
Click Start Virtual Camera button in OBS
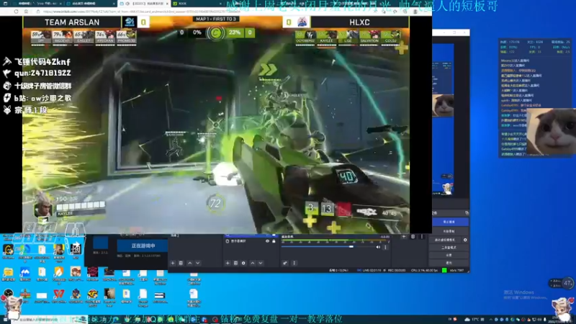pos(445,240)
